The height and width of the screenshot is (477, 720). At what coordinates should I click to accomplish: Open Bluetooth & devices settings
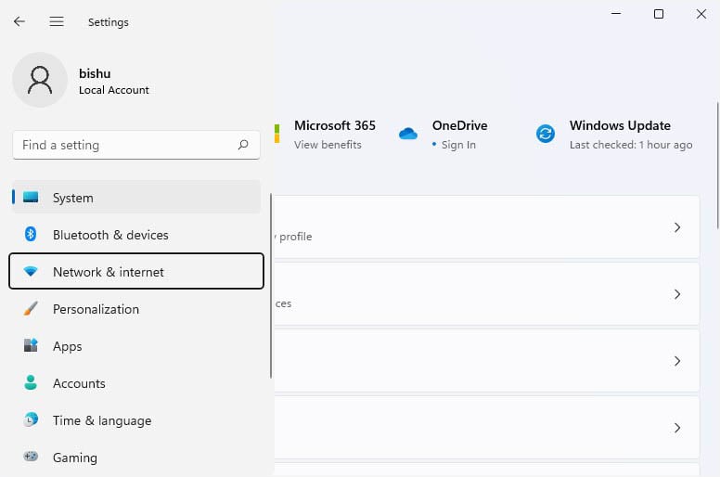pos(136,235)
